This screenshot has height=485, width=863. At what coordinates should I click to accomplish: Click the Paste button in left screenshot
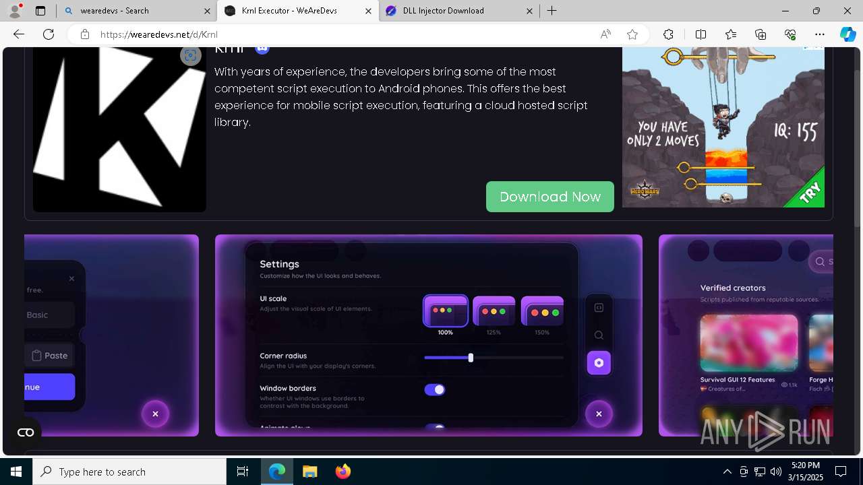50,356
